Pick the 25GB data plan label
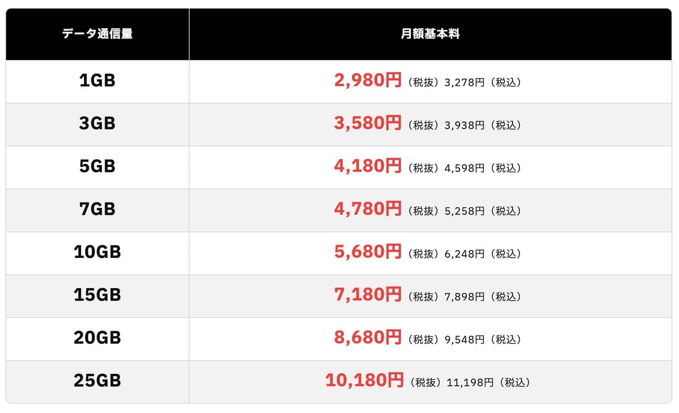 tap(97, 381)
